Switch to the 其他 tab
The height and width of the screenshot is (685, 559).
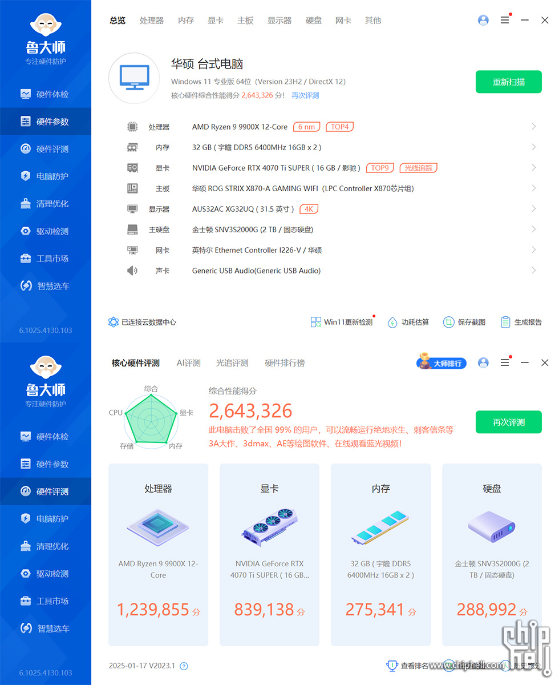click(373, 21)
